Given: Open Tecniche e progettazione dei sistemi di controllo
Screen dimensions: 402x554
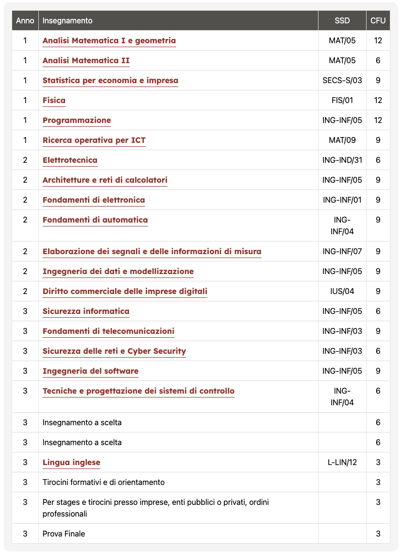Looking at the screenshot, I should tap(138, 391).
